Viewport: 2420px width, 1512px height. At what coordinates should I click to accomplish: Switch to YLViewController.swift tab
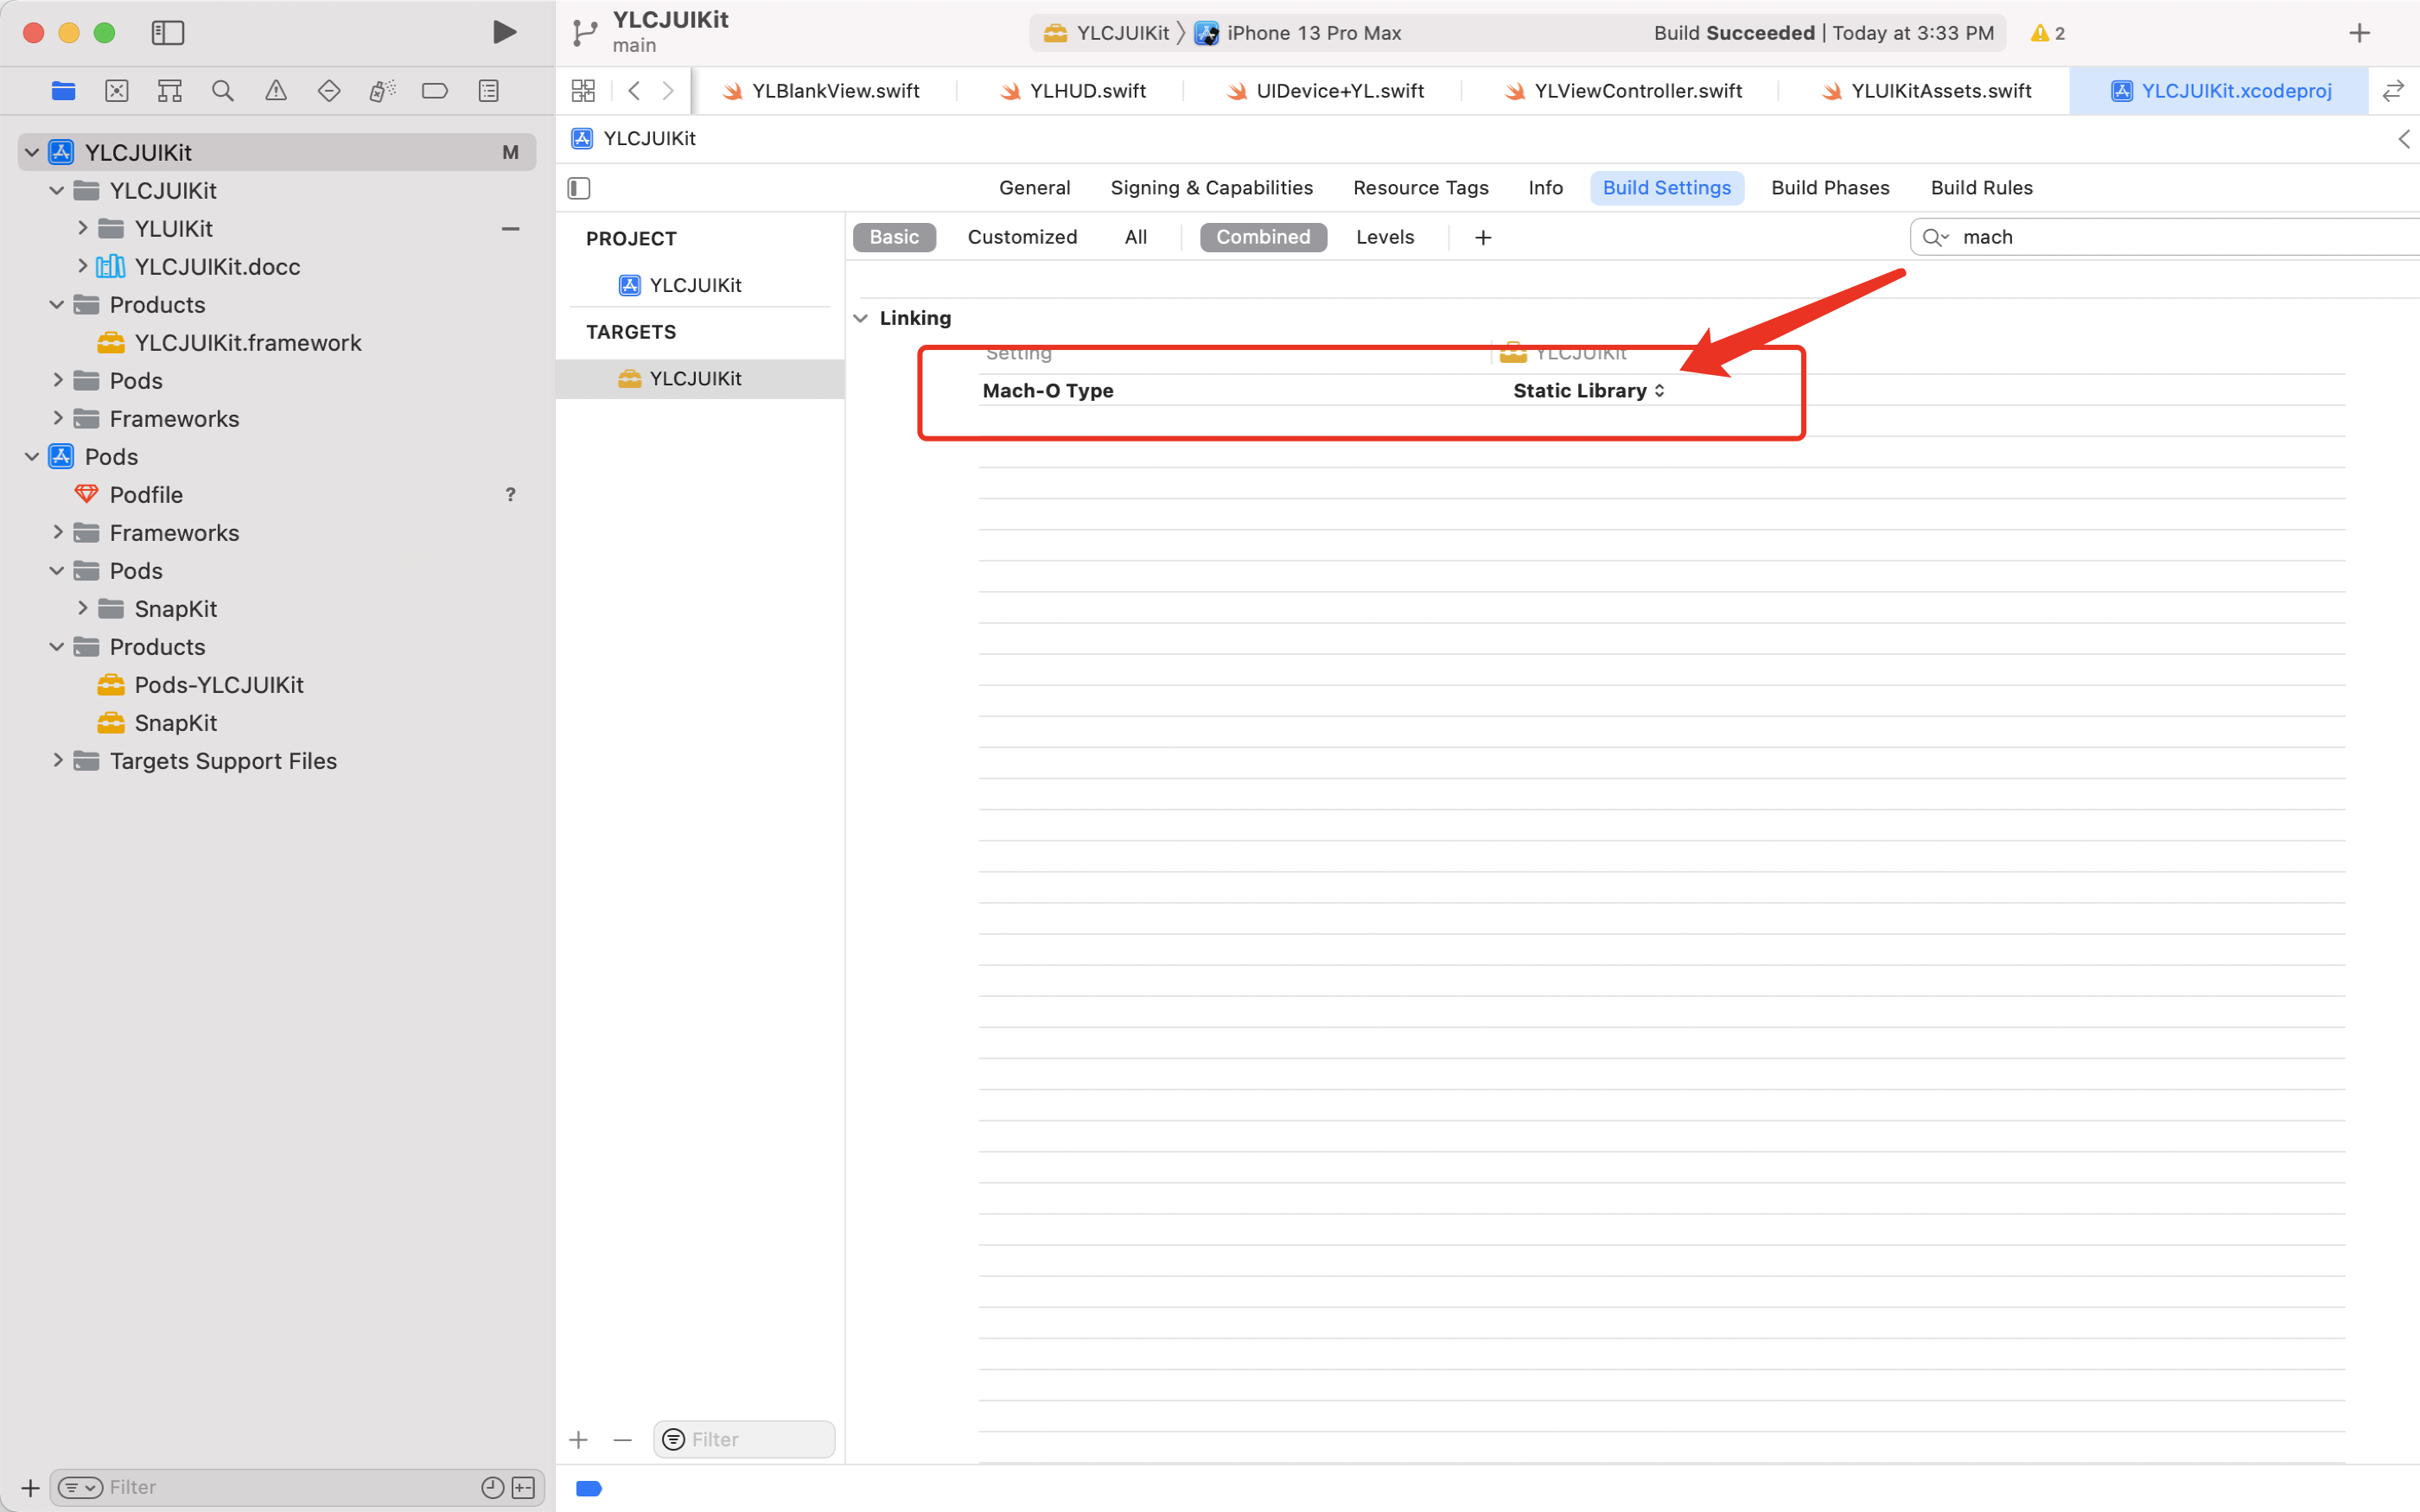click(x=1624, y=91)
